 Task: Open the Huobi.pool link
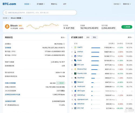click(x=81, y=87)
